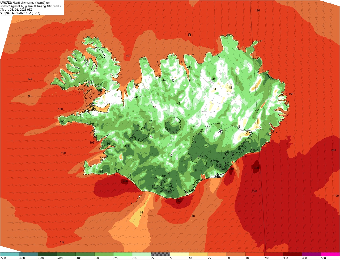Click the '90' value on the western sea
Screen dimensions: 340x260
pyautogui.click(x=29, y=96)
